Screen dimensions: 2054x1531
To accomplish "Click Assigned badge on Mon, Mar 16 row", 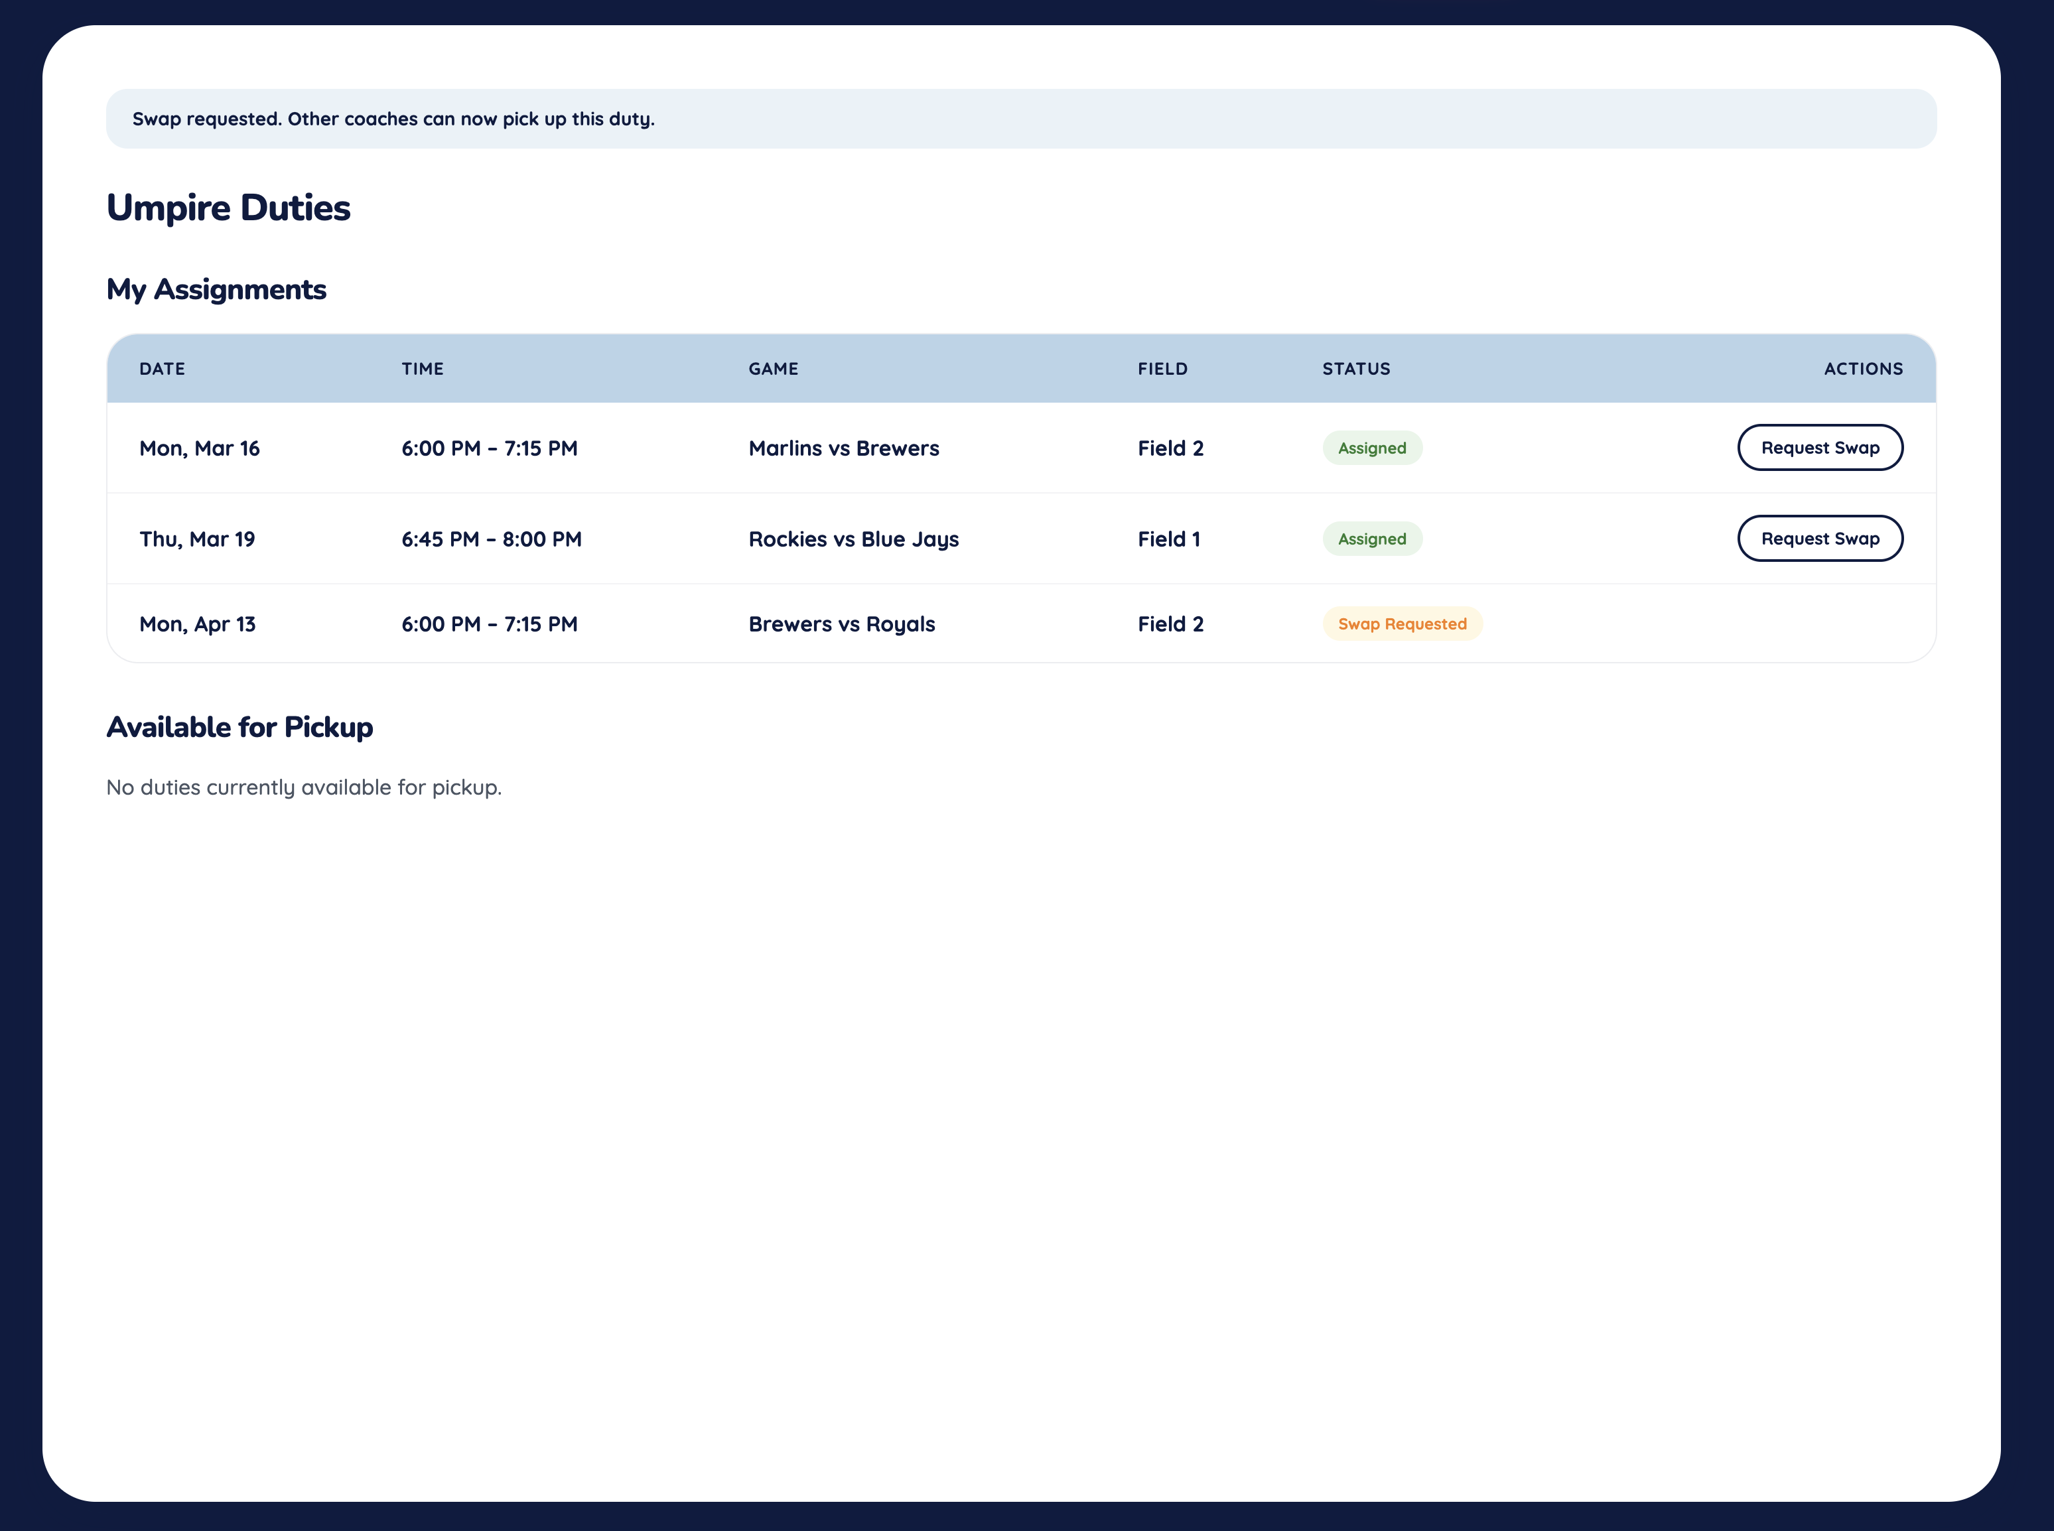I will click(1372, 448).
